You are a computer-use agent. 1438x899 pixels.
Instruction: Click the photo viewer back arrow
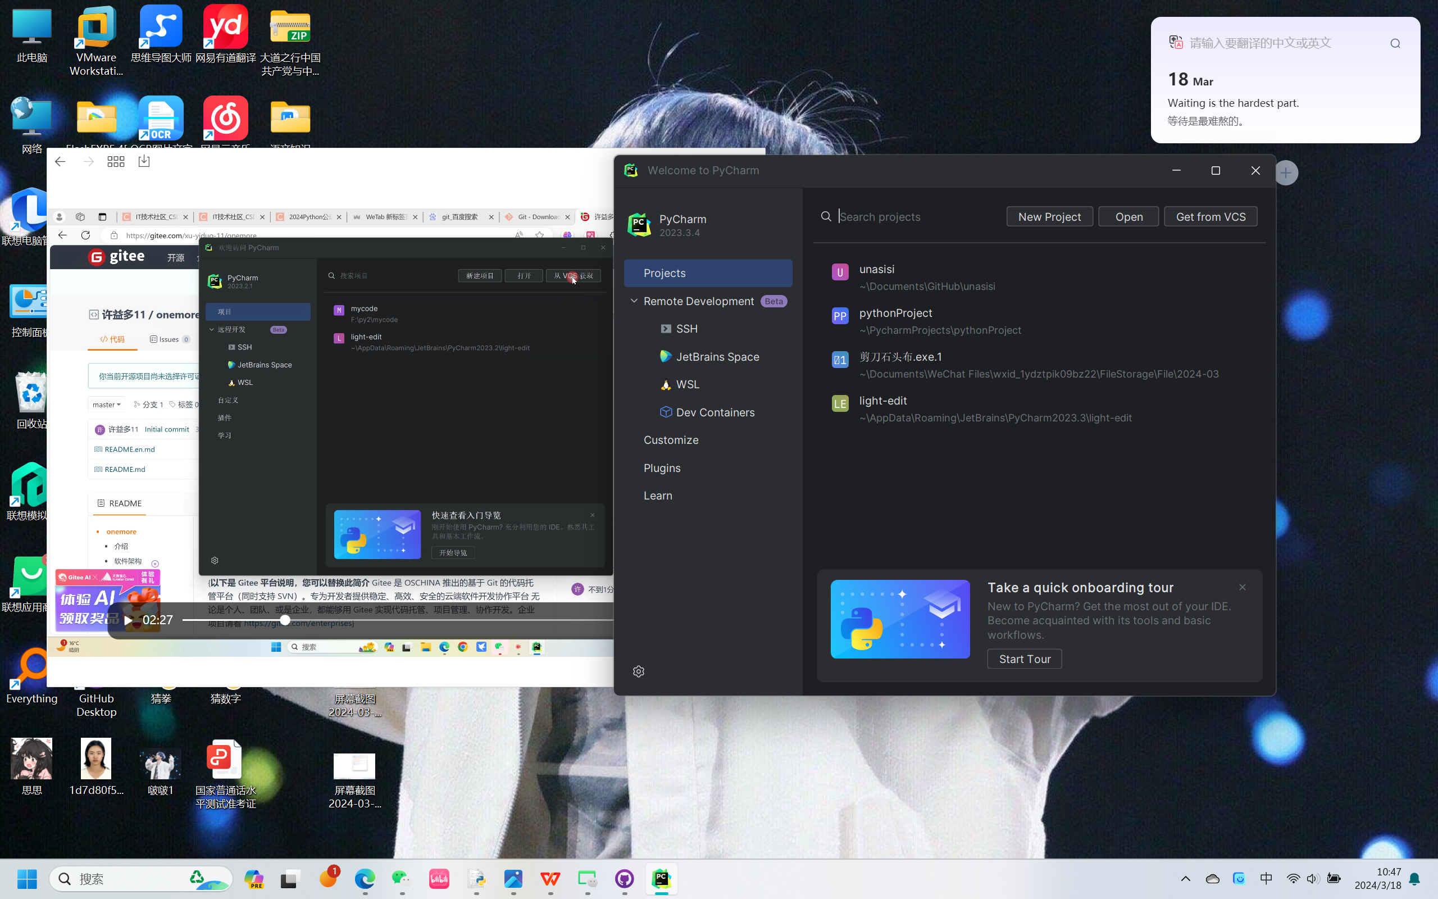point(60,162)
